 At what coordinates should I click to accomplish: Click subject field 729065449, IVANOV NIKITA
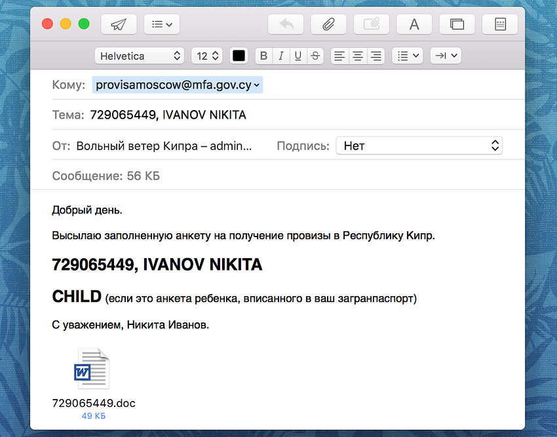point(168,115)
